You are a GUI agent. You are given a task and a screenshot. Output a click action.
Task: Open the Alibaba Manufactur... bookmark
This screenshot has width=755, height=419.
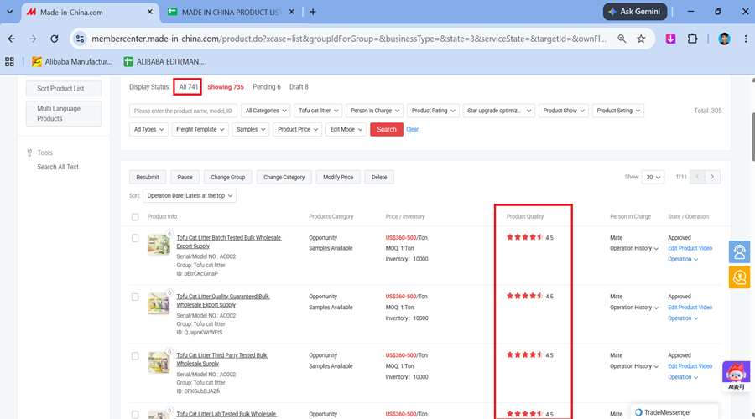[72, 61]
